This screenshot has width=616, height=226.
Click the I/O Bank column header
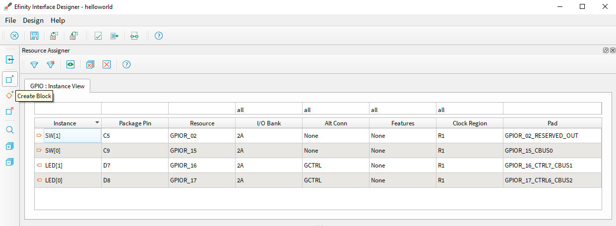tap(269, 123)
